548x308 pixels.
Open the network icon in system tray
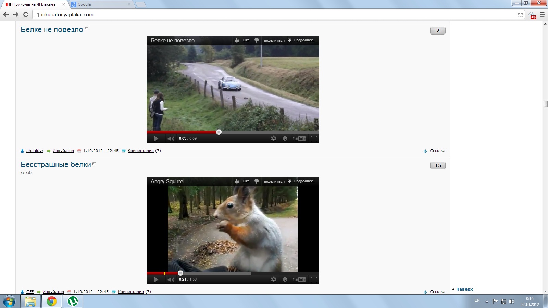[x=503, y=301]
